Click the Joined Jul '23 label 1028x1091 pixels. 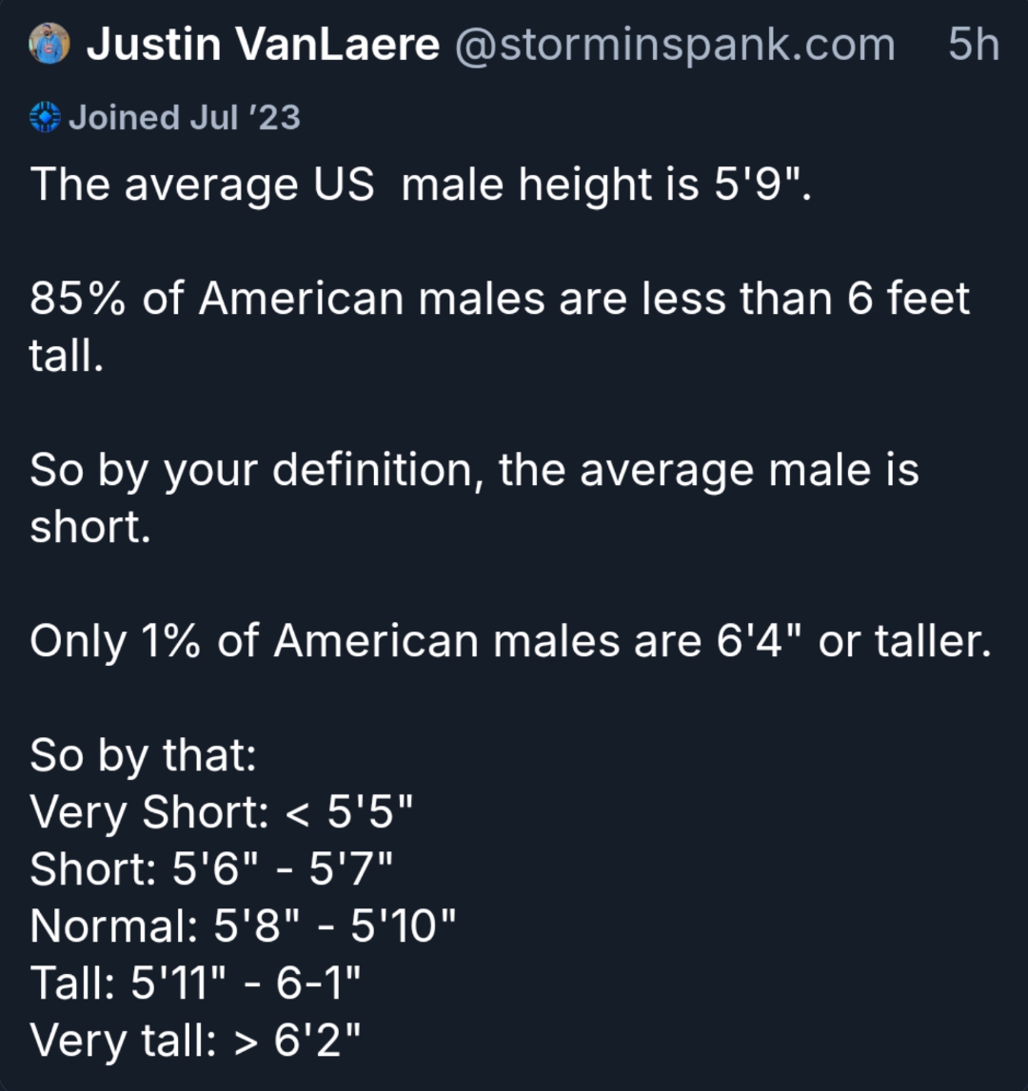184,118
